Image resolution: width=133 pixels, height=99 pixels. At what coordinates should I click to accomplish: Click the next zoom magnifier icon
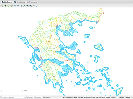30,6
